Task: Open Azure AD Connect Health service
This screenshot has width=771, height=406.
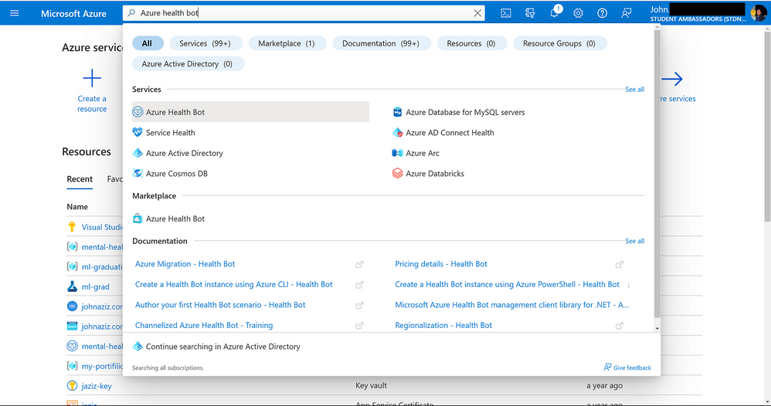Action: [x=450, y=133]
